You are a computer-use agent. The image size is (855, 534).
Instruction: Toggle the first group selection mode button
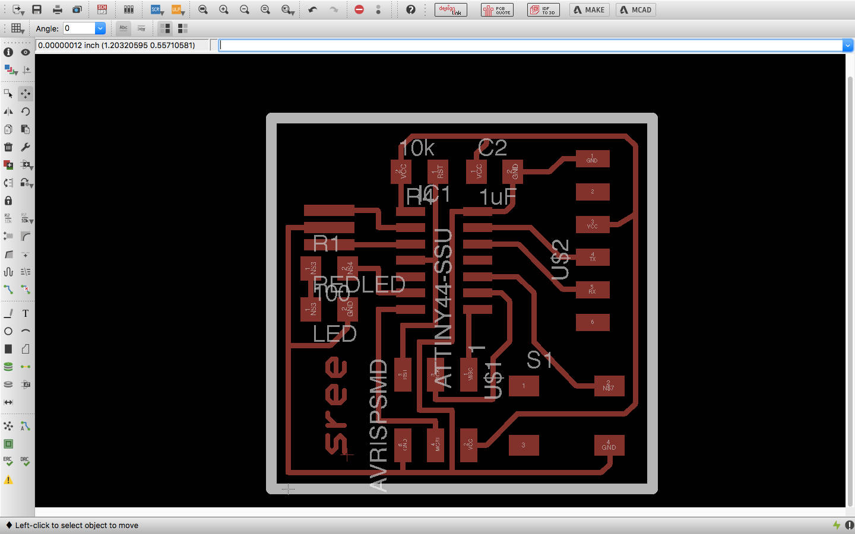click(x=165, y=28)
